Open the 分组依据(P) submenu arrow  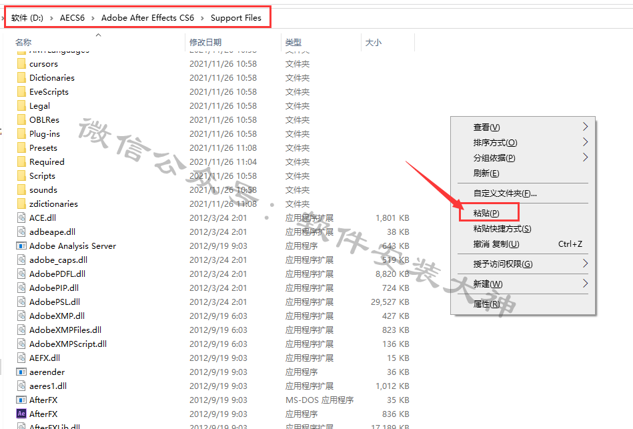tap(586, 157)
